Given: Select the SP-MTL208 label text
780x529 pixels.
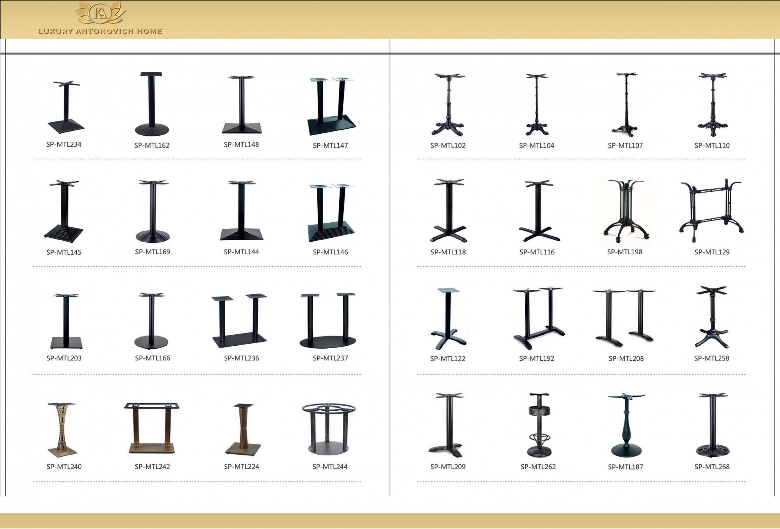Looking at the screenshot, I should pos(626,358).
